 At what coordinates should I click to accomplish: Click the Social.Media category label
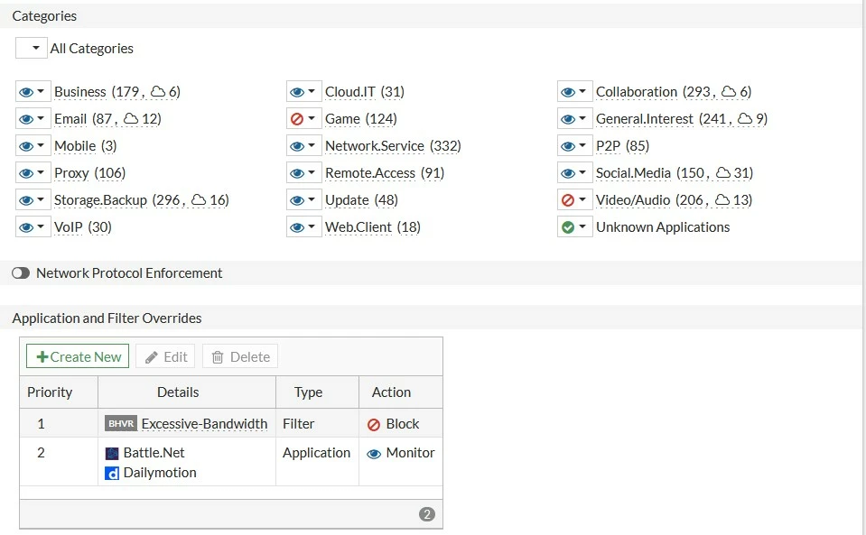pyautogui.click(x=633, y=173)
